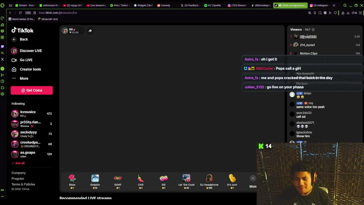Open the AI assistant button in toolbar
Image resolution: width=364 pixels, height=205 pixels.
[355, 13]
